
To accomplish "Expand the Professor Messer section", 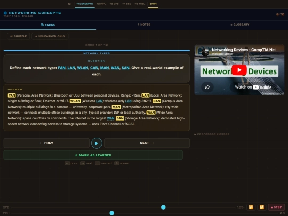I will coord(212,134).
